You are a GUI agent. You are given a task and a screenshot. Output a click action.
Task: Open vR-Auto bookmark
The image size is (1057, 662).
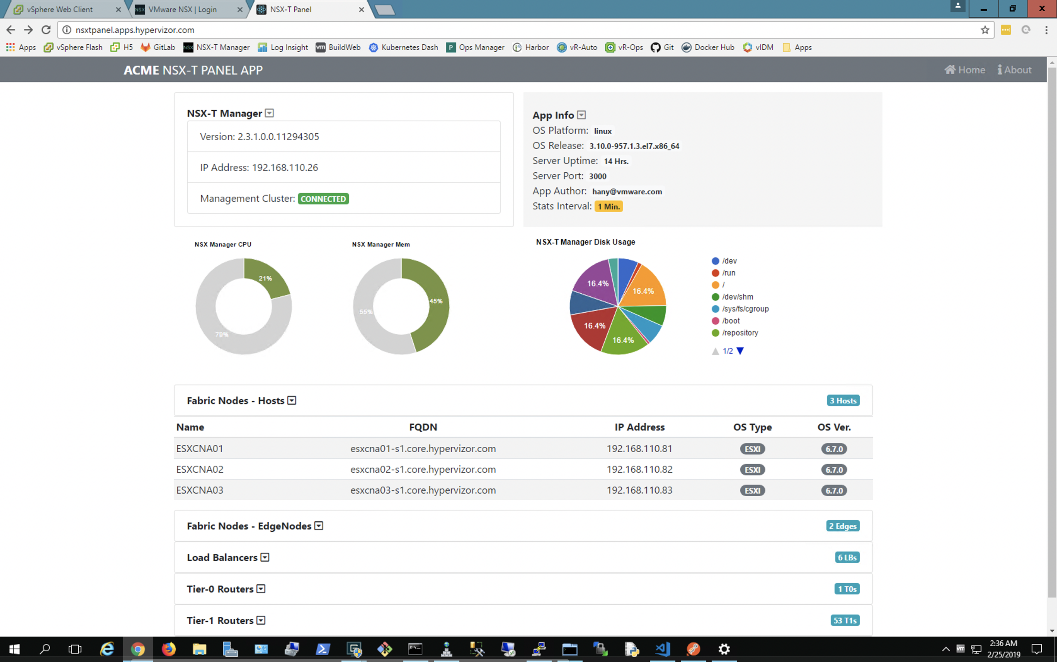pyautogui.click(x=577, y=47)
